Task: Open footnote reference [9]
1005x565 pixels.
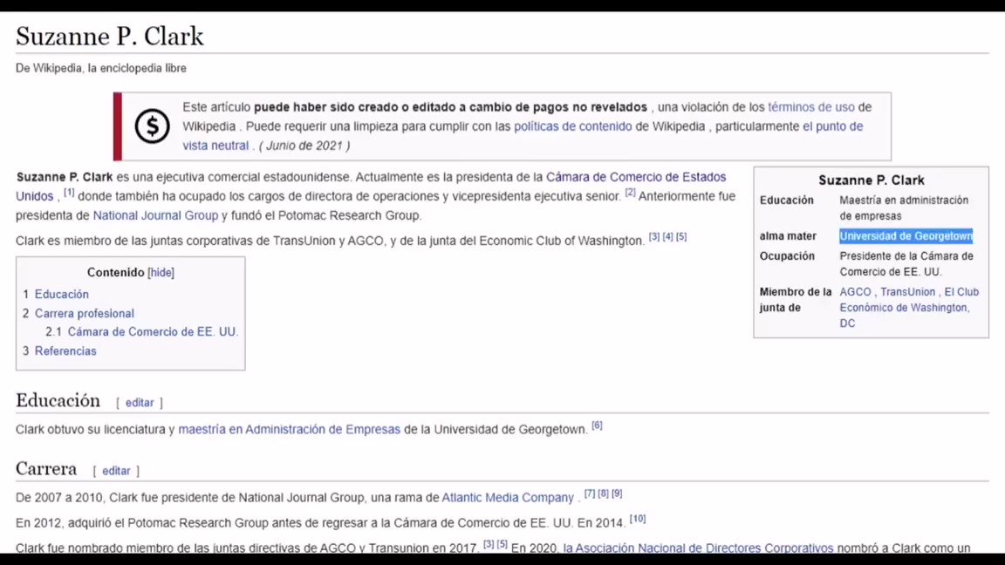Action: coord(617,494)
